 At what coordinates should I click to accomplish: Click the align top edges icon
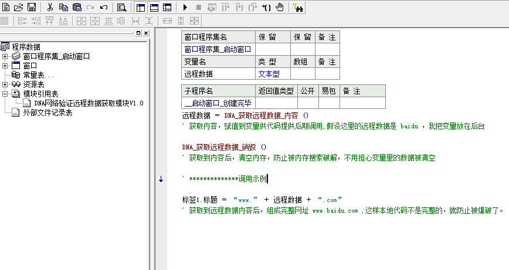[x=50, y=21]
